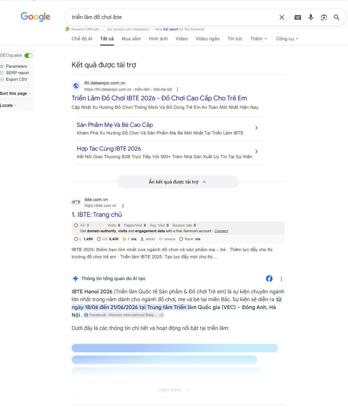This screenshot has height=415, width=348.
Task: Click the https://ibte.com.vn URL text
Action: [x=100, y=206]
